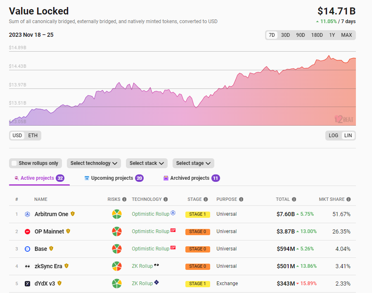Switch chart currency to ETH
The width and height of the screenshot is (372, 293).
click(33, 136)
